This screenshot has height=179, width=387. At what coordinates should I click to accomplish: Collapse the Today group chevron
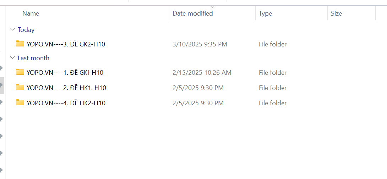pos(13,30)
